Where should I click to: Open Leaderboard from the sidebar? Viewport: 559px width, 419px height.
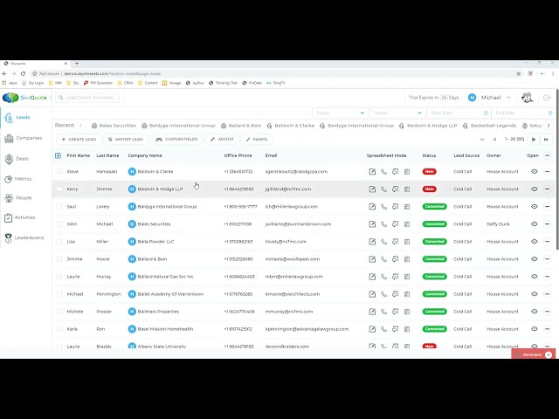[x=24, y=237]
